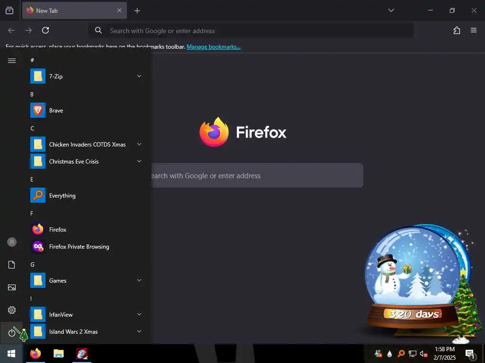Image resolution: width=485 pixels, height=363 pixels.
Task: Go forward one page in Firefox
Action: [x=28, y=30]
